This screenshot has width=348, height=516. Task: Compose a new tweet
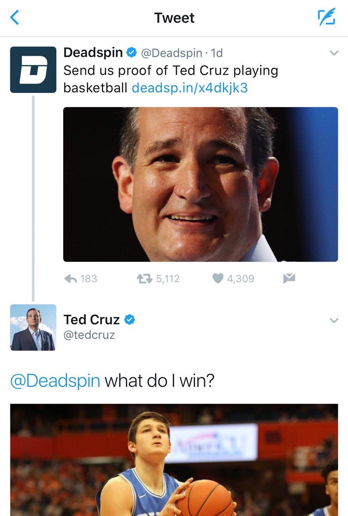(325, 18)
